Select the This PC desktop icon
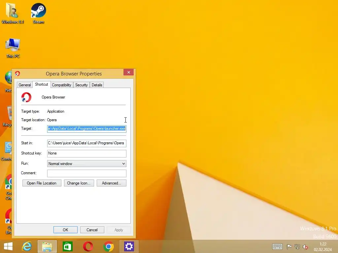Viewport: 338px width, 253px height. 13,48
